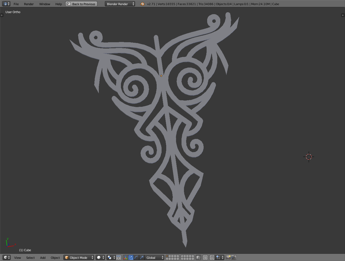Image resolution: width=345 pixels, height=261 pixels.
Task: Select the scale manipulator icon
Action: (142, 258)
